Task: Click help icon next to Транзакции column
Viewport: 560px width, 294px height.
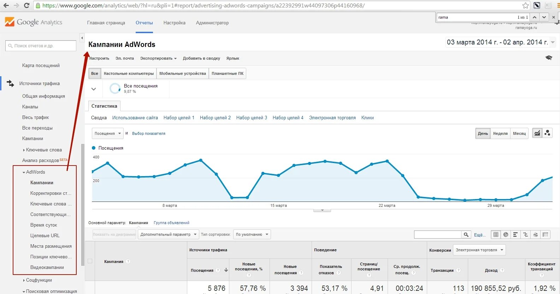Action: point(459,270)
